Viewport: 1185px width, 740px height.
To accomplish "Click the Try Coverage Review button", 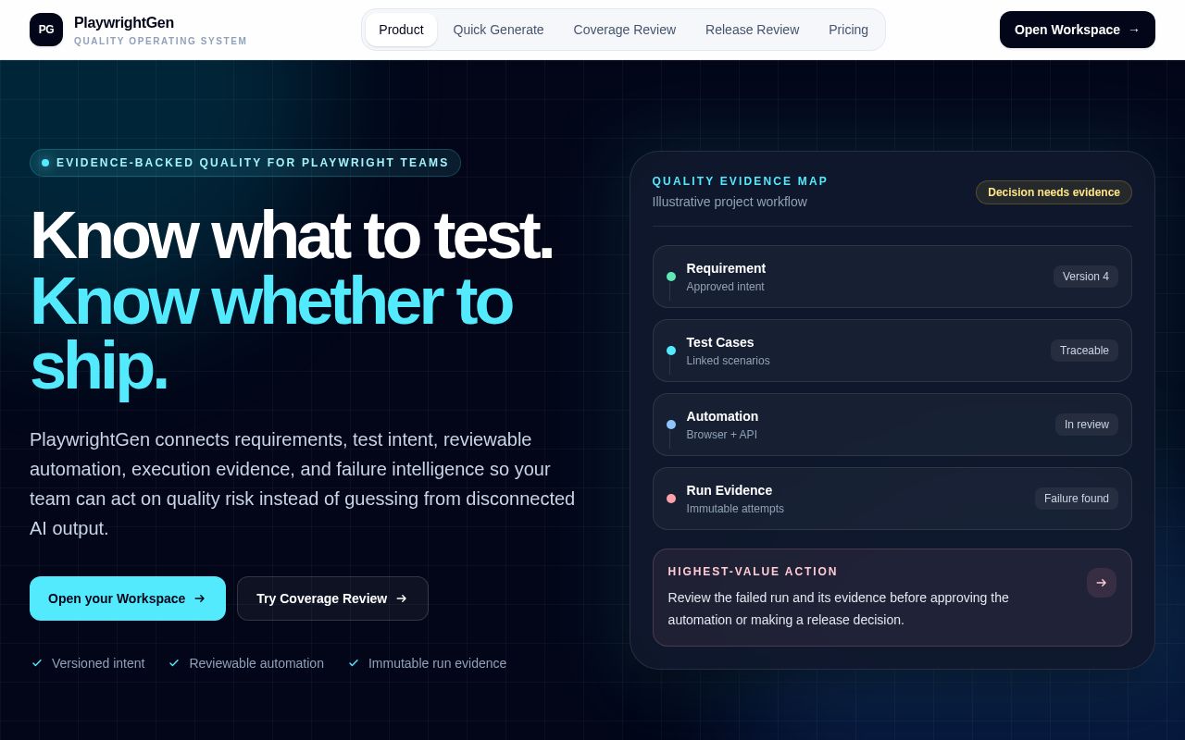I will click(x=332, y=598).
